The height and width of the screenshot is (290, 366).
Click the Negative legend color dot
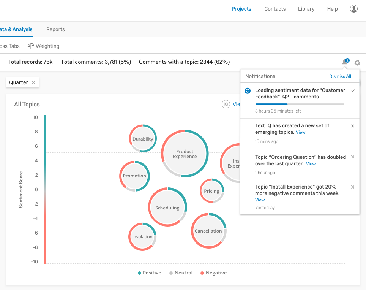[x=202, y=273]
